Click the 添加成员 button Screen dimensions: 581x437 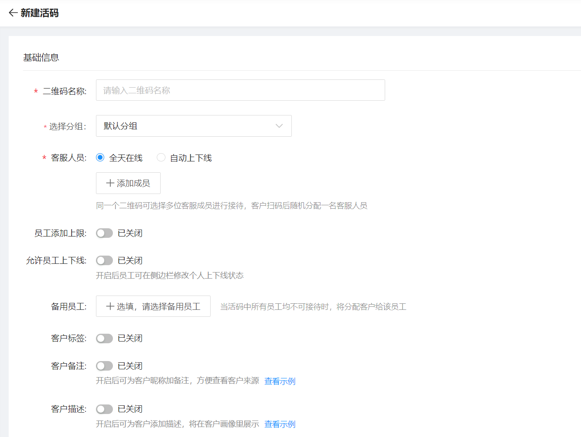tap(128, 183)
